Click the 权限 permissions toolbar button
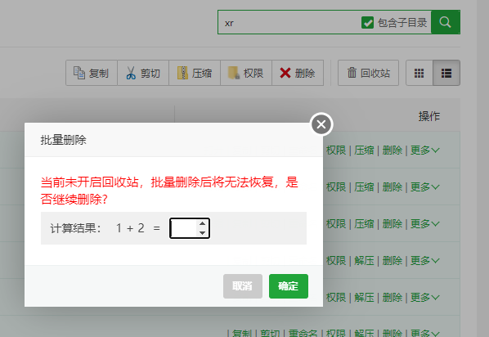This screenshot has height=337, width=489. (246, 73)
